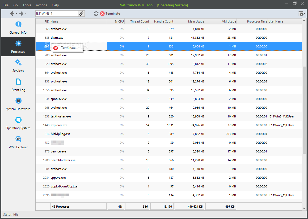Image resolution: width=308 pixels, height=219 pixels.
Task: Sort by the Thread Count column header
Action: (x=137, y=21)
